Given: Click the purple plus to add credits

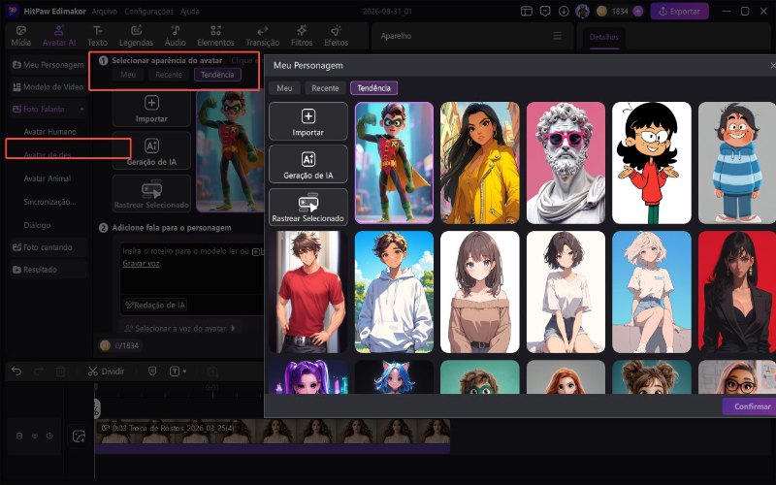Looking at the screenshot, I should coord(638,11).
